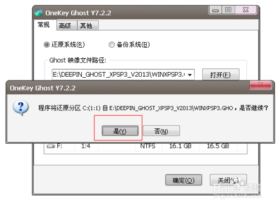Click the 16.1 GB value

180,146
